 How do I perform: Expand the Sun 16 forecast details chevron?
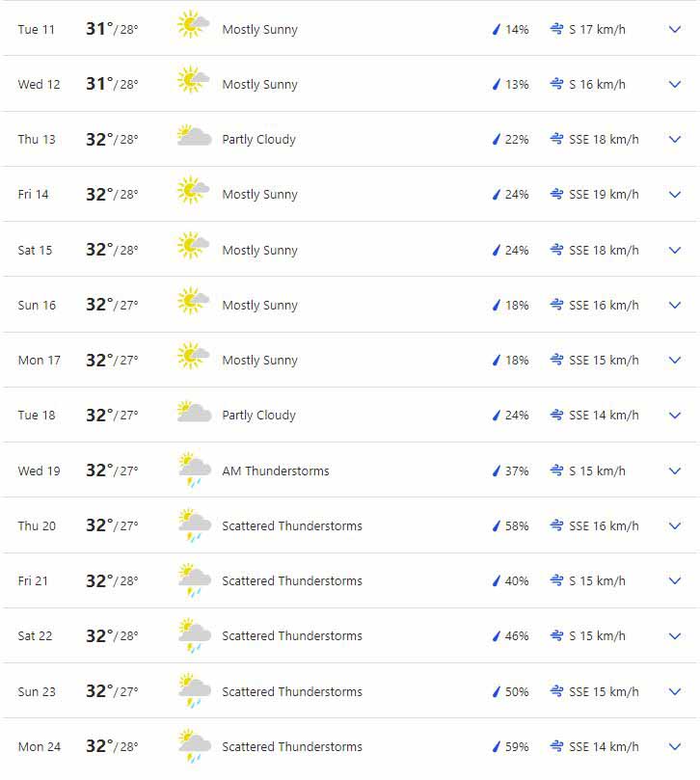675,305
